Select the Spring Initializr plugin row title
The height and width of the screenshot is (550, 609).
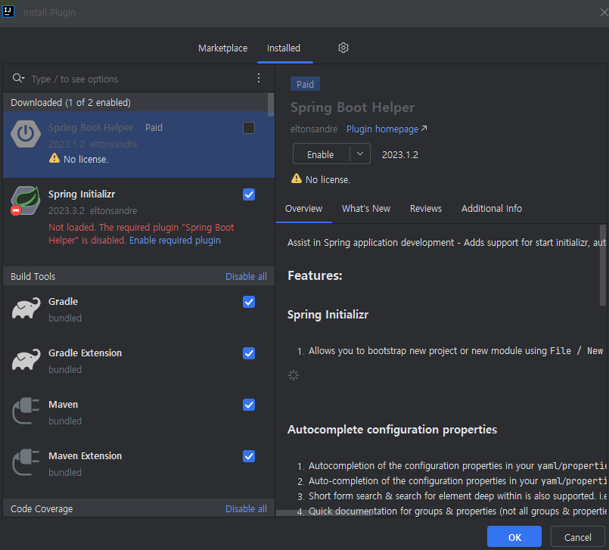[82, 194]
